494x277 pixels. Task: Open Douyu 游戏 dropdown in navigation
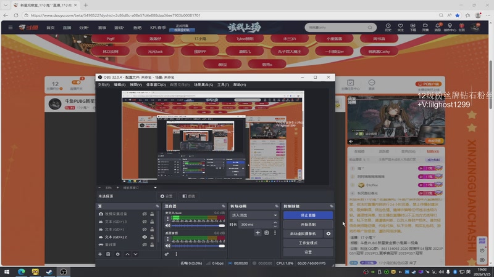click(119, 28)
